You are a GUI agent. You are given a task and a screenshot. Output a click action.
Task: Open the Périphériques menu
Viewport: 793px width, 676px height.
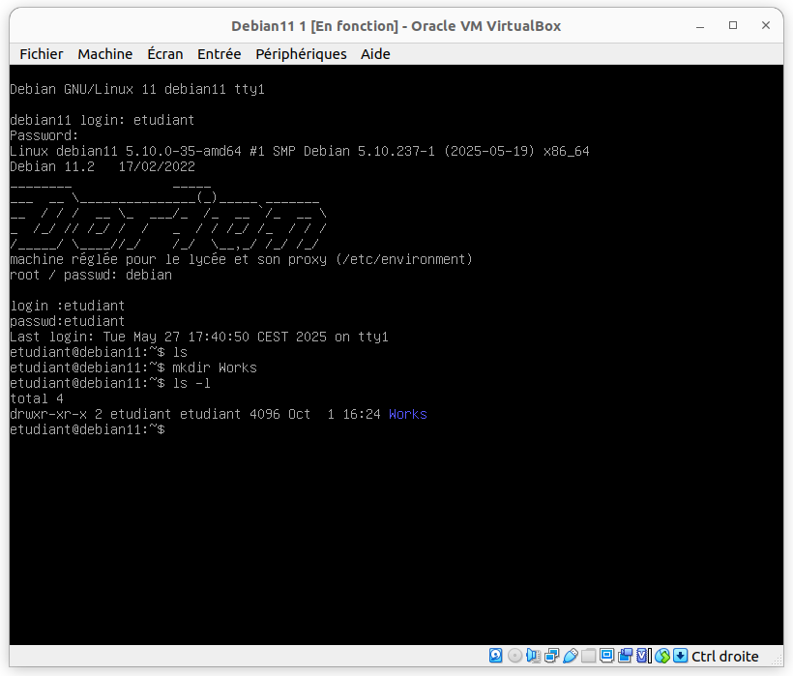click(x=301, y=54)
